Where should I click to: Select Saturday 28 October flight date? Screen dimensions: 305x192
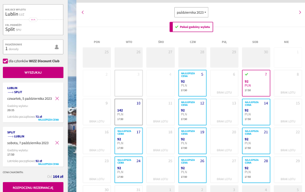256,170
